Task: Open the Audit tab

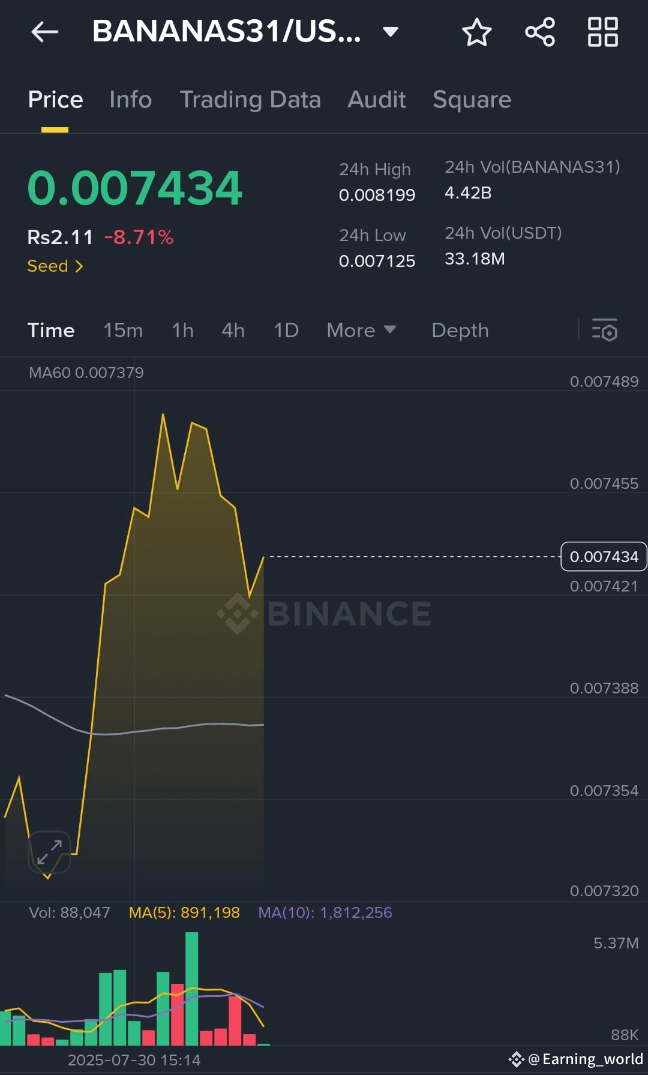Action: pyautogui.click(x=377, y=100)
